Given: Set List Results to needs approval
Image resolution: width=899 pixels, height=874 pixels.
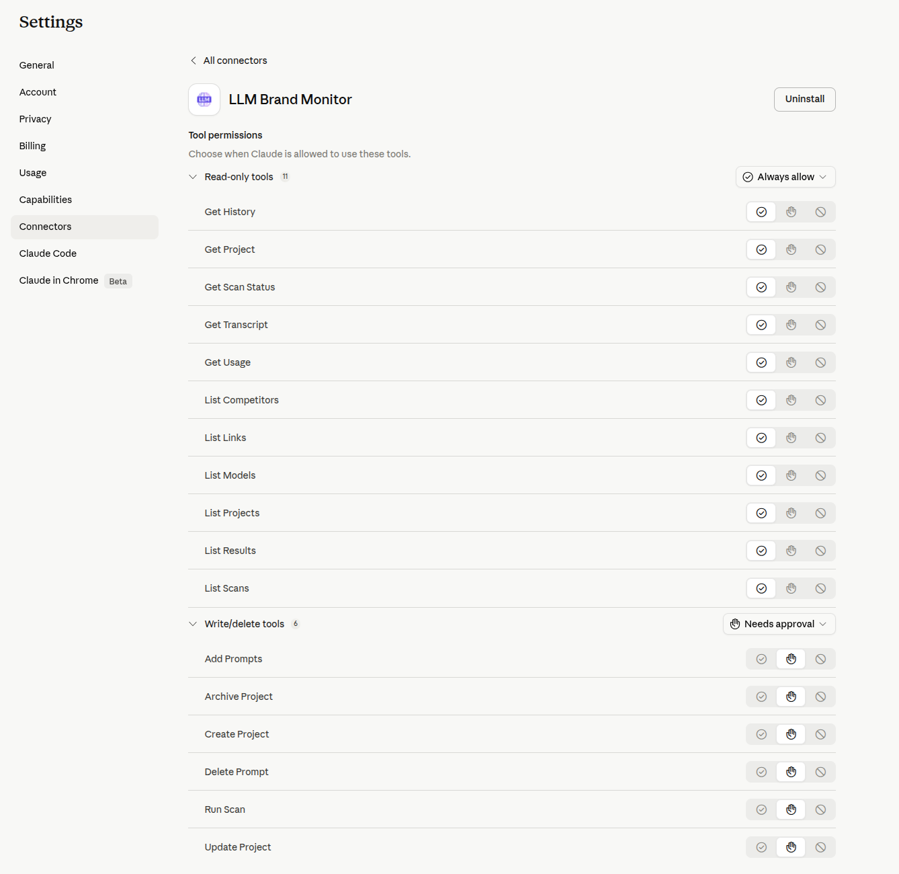Looking at the screenshot, I should click(x=791, y=551).
